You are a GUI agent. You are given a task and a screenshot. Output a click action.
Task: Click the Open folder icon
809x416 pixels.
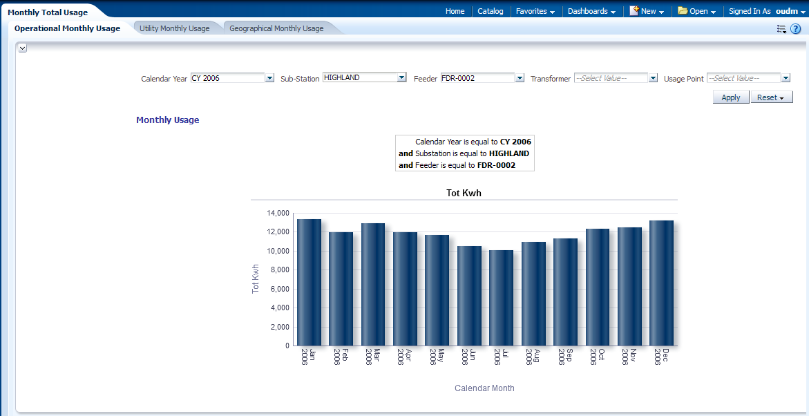[x=683, y=10]
